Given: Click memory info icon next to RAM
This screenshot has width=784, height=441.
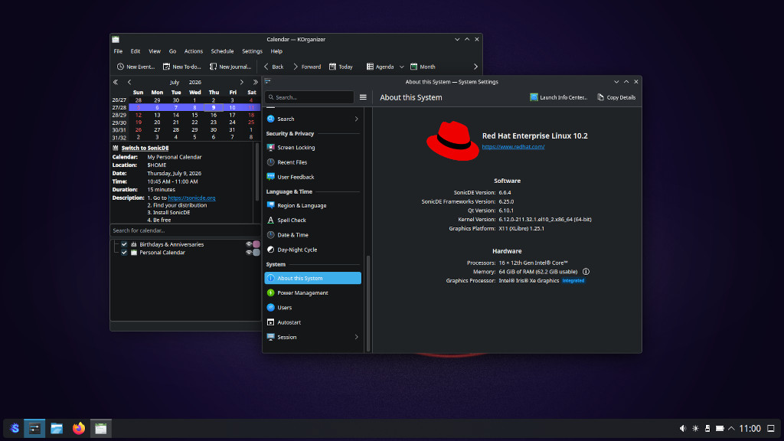Looking at the screenshot, I should point(586,272).
